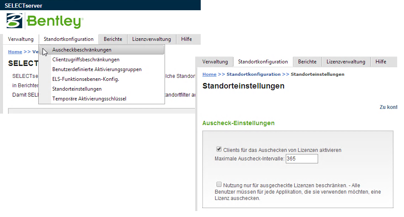Choose Benutzerdefinierte Aktivierungsgruppen menu entry
Image resolution: width=404 pixels, height=217 pixels.
[102, 69]
